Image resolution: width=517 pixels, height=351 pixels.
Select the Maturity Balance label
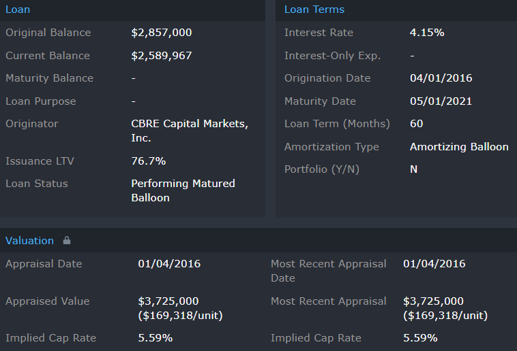pyautogui.click(x=49, y=78)
